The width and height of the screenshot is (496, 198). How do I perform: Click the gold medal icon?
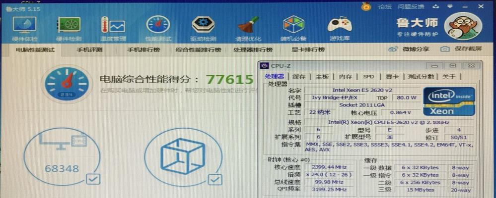[x=366, y=5]
